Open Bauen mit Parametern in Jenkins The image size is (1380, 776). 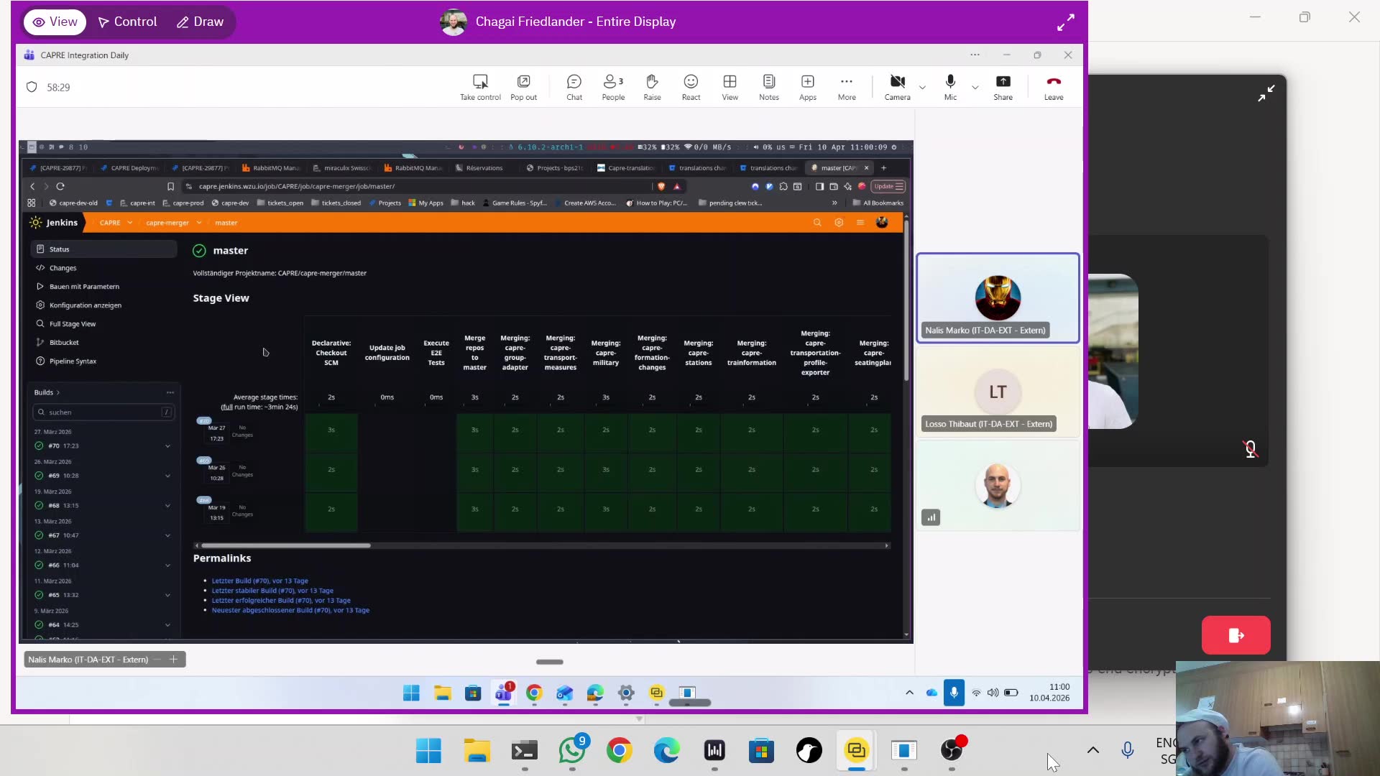(x=84, y=287)
